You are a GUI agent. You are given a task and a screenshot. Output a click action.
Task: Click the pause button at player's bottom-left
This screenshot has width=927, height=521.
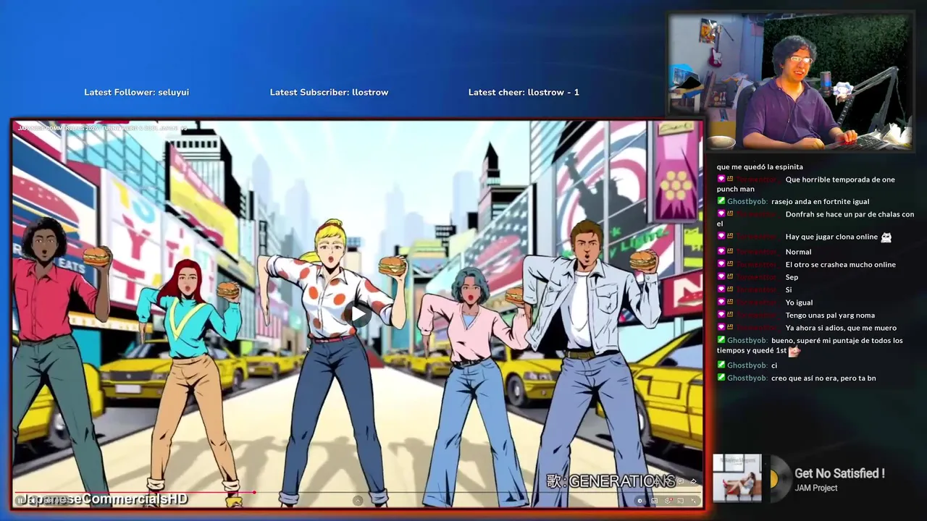click(x=20, y=500)
